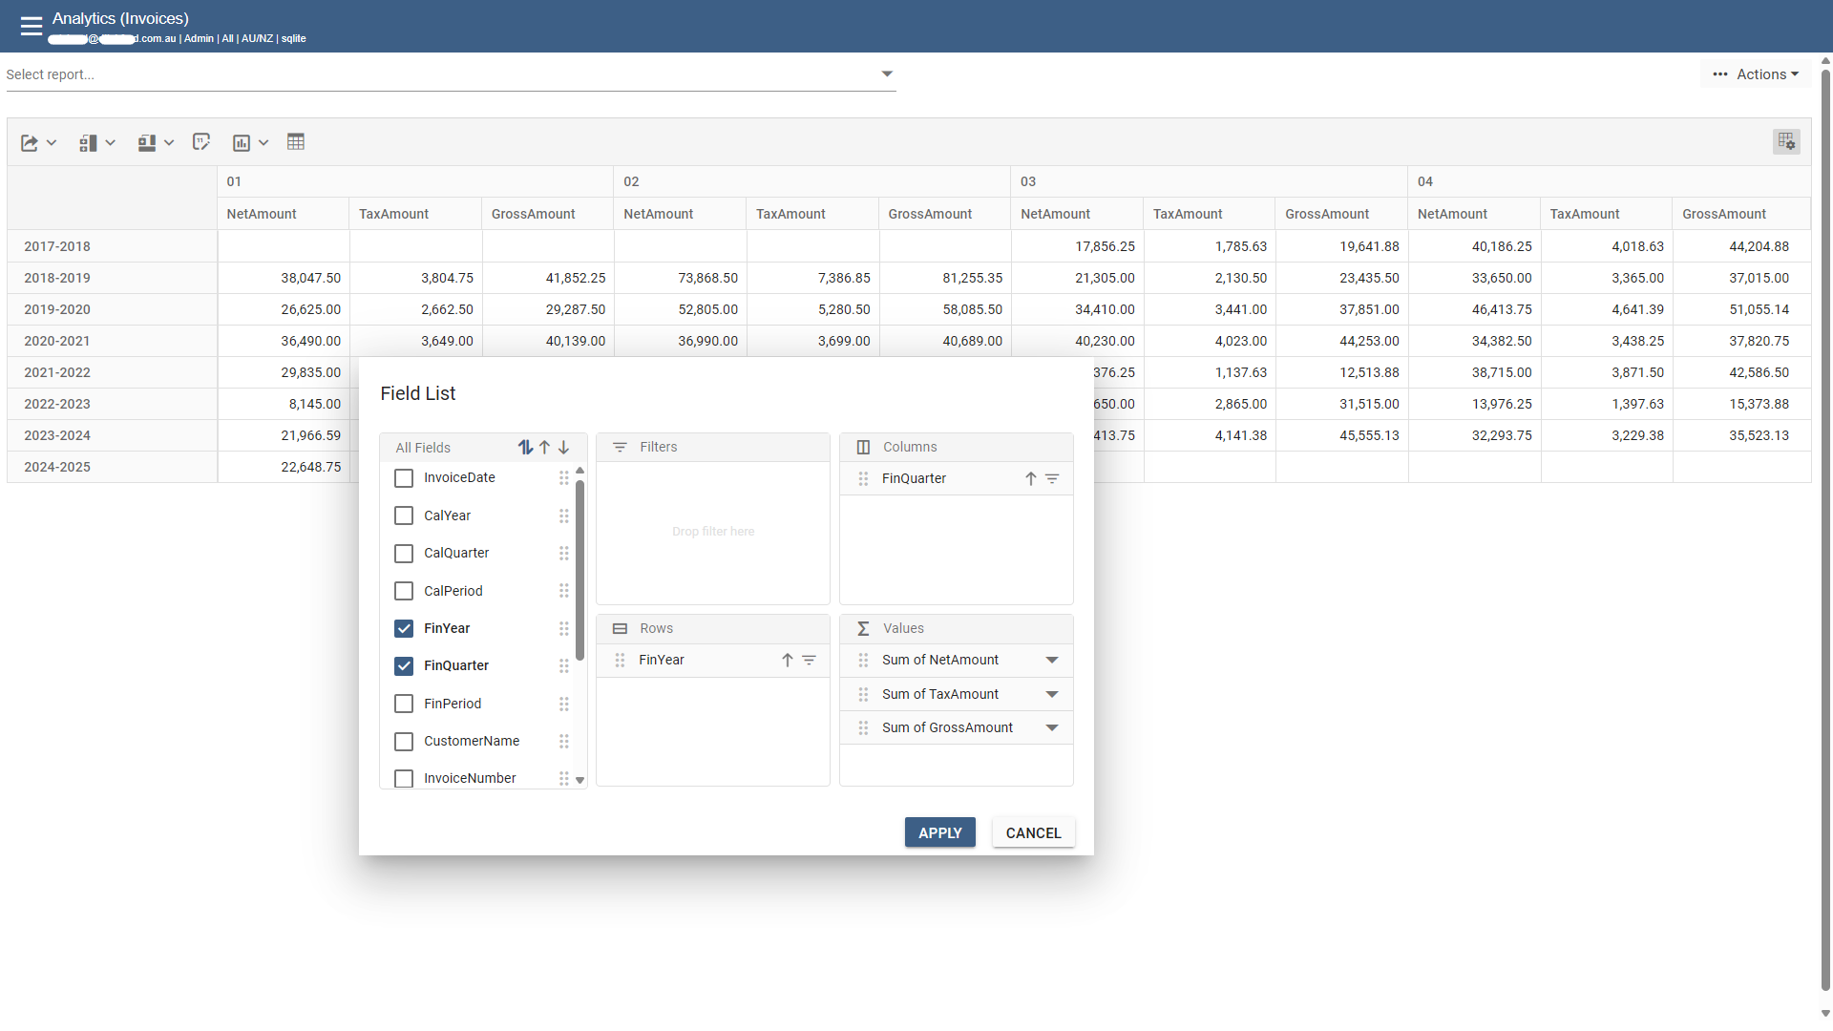The width and height of the screenshot is (1833, 1031).
Task: Open the Select report combo box
Action: (887, 74)
